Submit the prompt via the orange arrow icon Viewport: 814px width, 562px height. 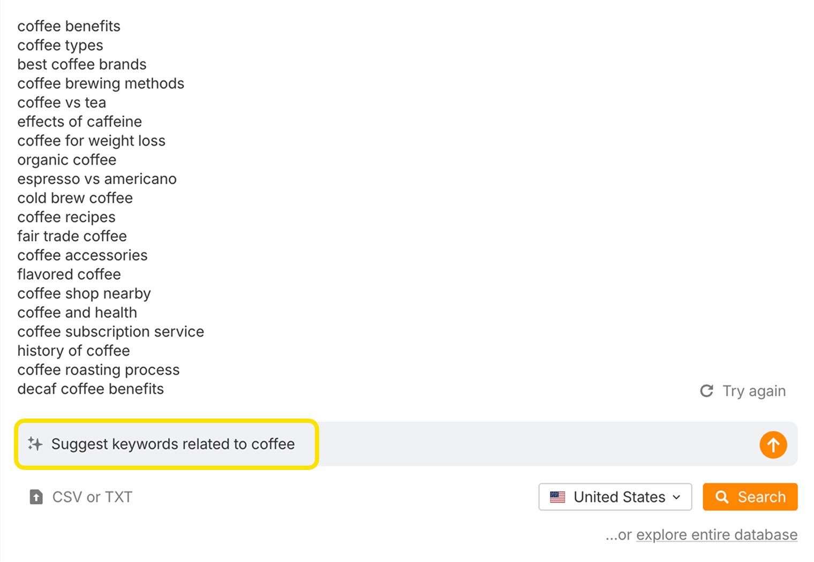(x=773, y=444)
